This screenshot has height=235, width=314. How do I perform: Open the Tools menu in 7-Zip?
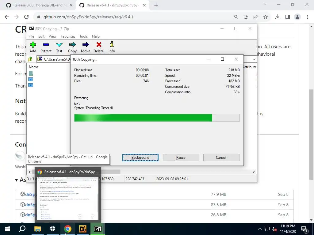[x=83, y=36]
